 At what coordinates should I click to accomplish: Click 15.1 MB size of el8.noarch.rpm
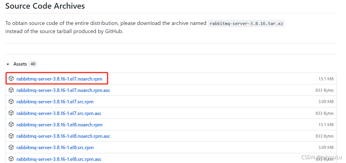point(326,125)
